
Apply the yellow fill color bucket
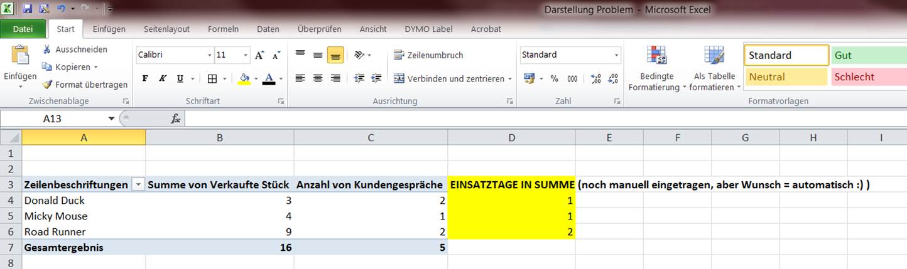coord(244,79)
